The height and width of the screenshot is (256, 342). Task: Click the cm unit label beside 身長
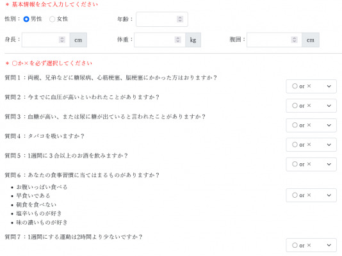point(78,40)
